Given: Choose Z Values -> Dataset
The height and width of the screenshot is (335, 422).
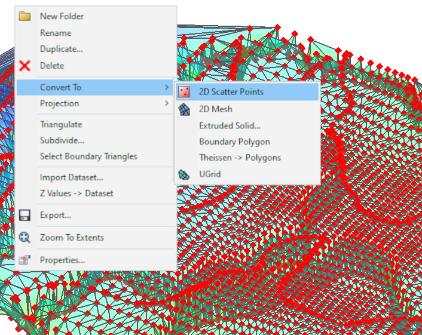Looking at the screenshot, I should click(x=77, y=193).
